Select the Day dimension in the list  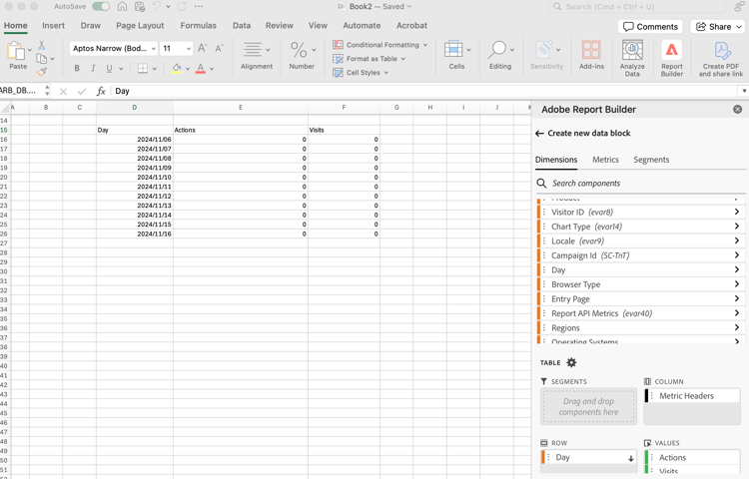click(640, 269)
